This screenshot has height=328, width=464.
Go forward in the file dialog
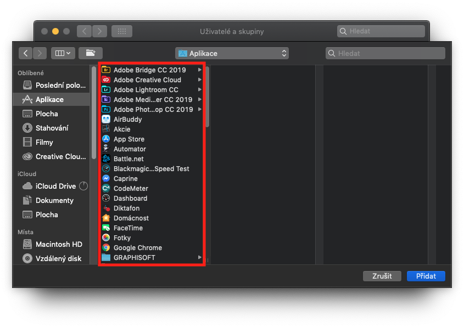[x=40, y=53]
